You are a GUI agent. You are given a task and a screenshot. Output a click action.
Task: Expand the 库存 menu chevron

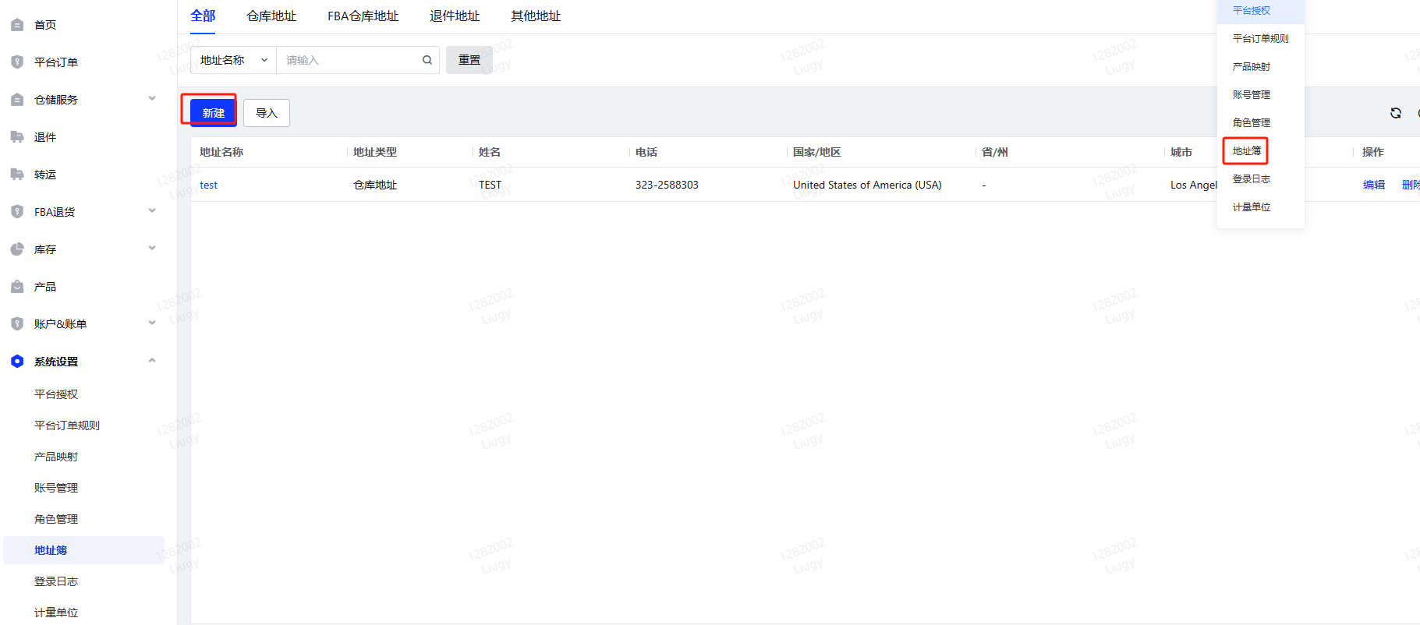pyautogui.click(x=152, y=248)
